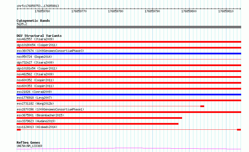The width and height of the screenshot is (249, 152).
Task: Click the small red block on esv2731182 line
Action: tap(202, 106)
